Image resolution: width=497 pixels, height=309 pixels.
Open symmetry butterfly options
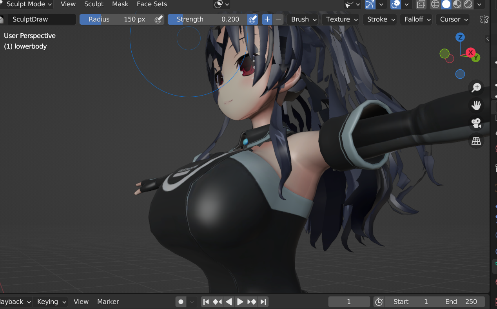point(484,19)
